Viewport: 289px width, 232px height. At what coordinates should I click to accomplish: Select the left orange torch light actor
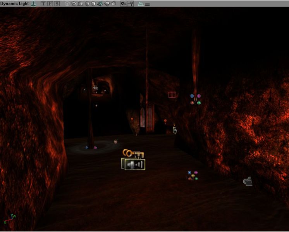pyautogui.click(x=132, y=119)
